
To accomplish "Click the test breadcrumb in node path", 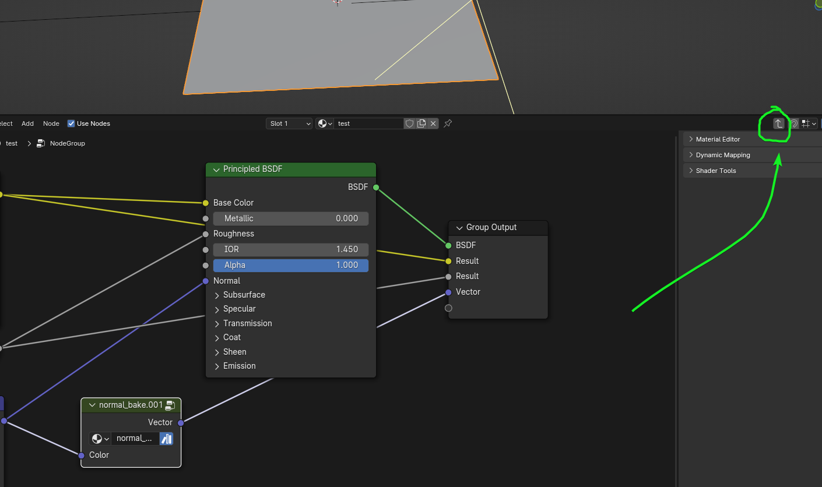I will click(12, 143).
